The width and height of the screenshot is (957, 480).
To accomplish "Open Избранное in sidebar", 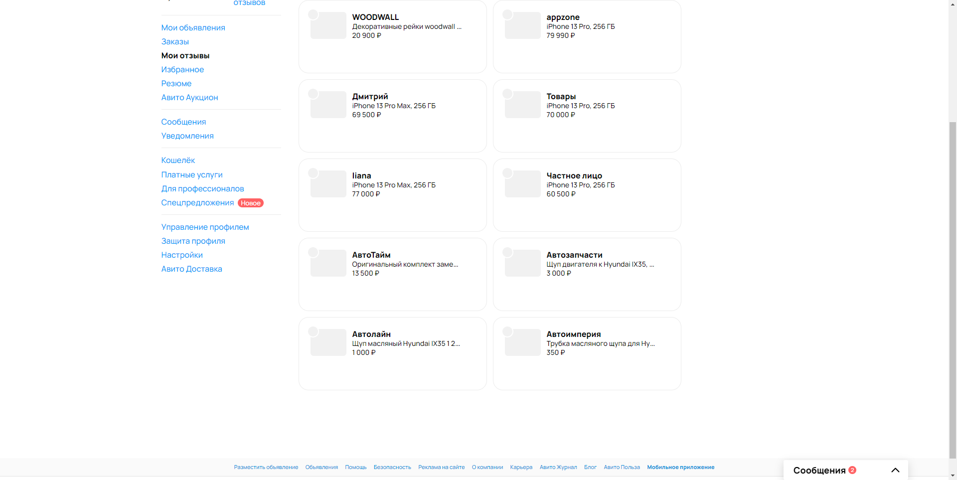I will (182, 69).
